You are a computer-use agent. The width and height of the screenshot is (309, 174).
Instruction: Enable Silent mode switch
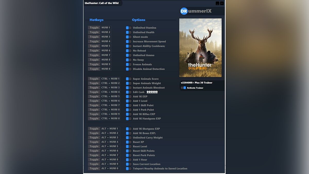(128, 37)
